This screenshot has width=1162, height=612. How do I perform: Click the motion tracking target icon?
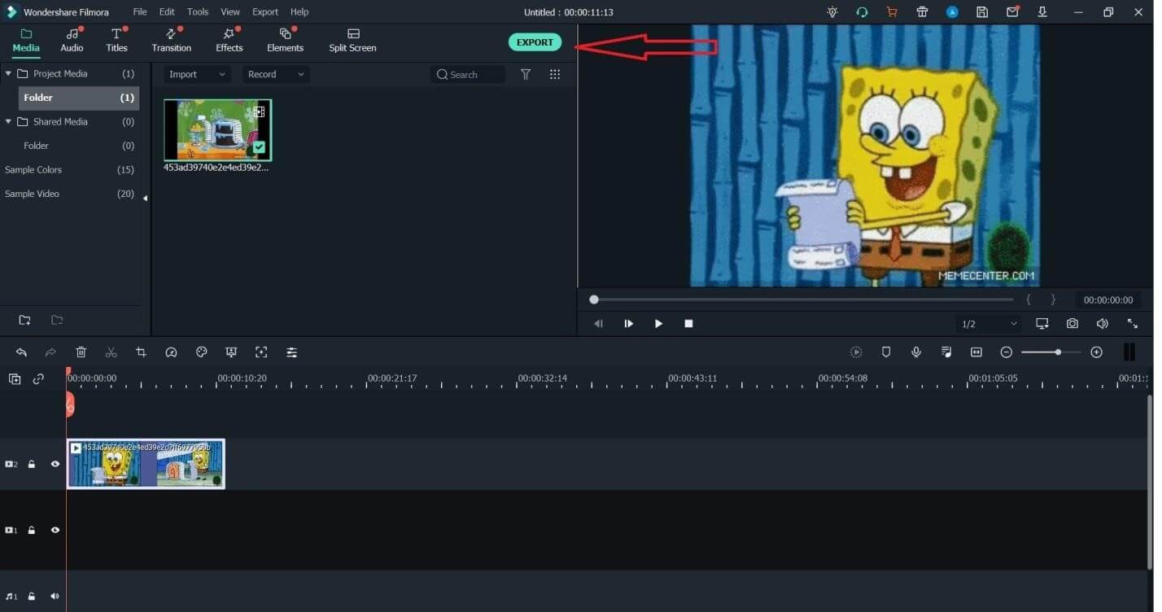(261, 352)
